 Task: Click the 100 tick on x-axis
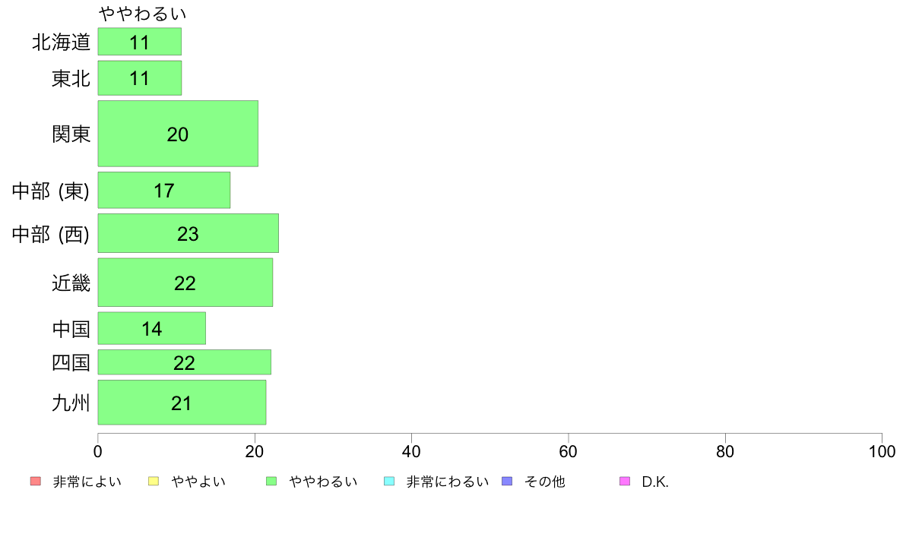(882, 451)
